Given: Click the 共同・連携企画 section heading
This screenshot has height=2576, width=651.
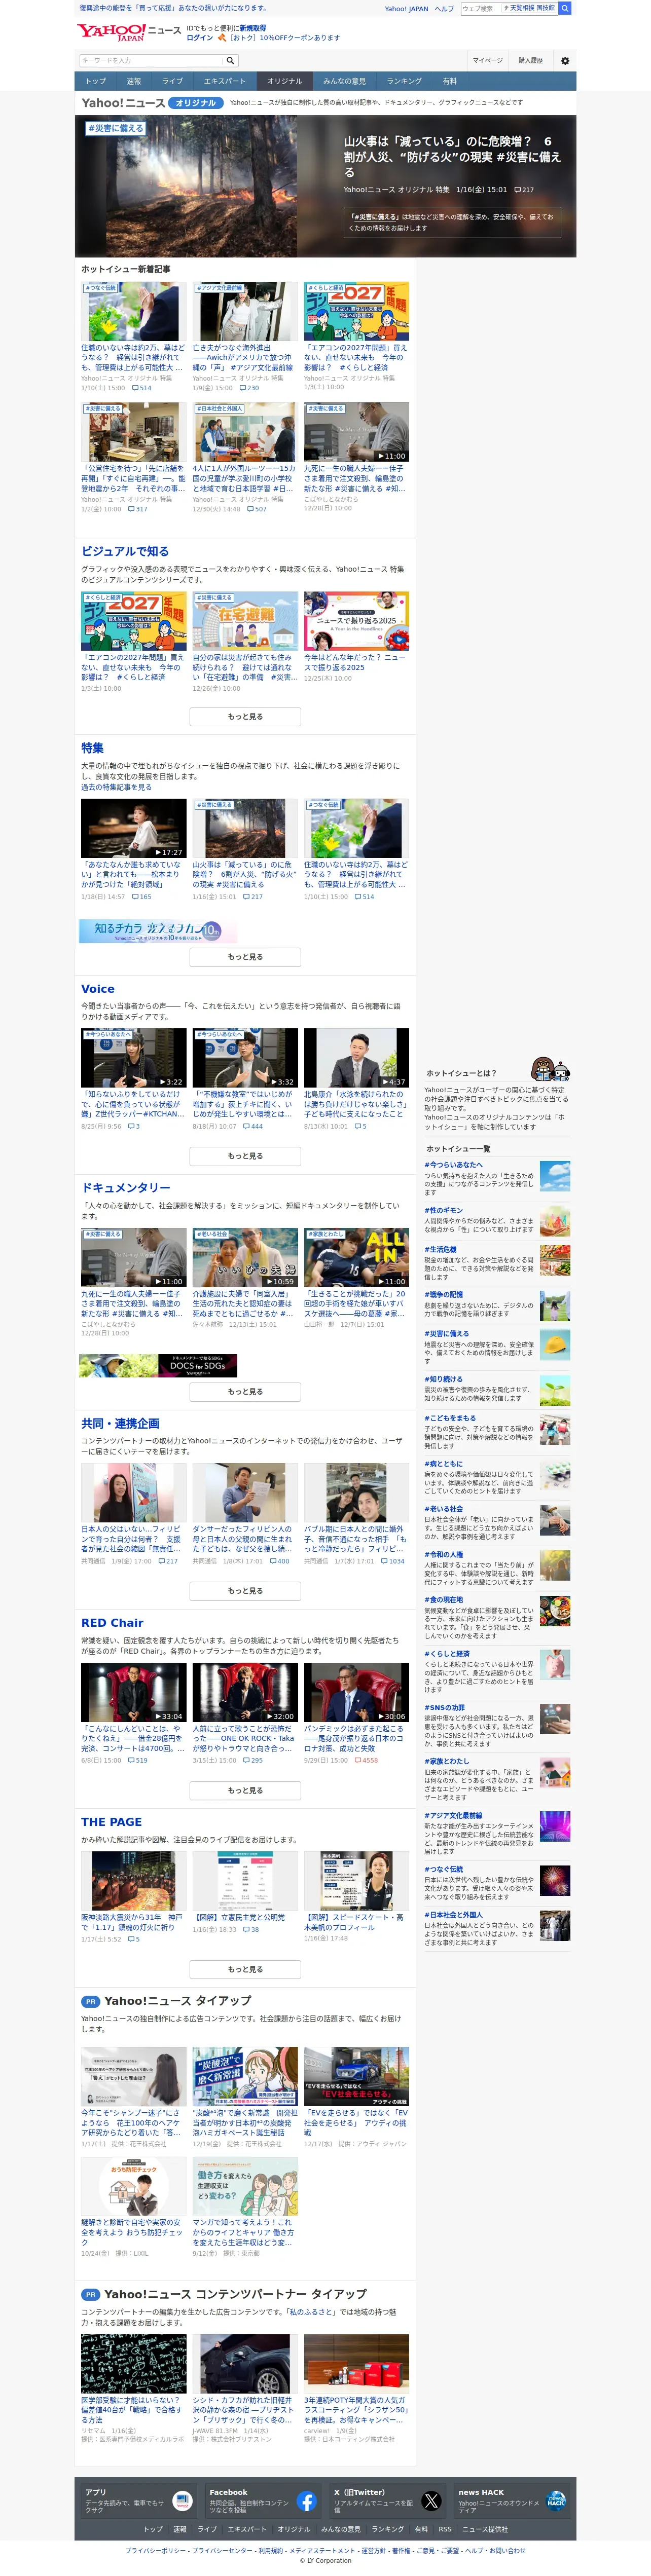Looking at the screenshot, I should (x=120, y=1423).
